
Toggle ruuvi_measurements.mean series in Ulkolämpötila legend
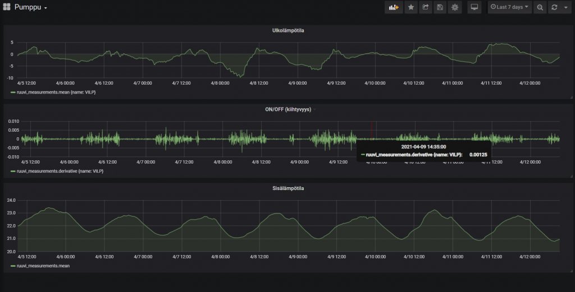tap(56, 92)
